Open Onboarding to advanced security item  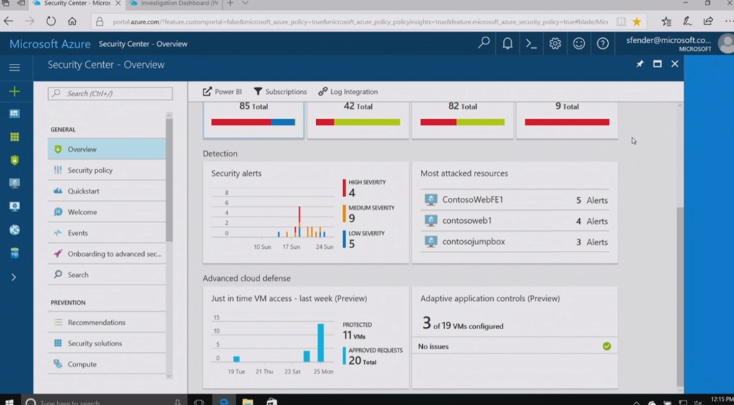tap(107, 254)
